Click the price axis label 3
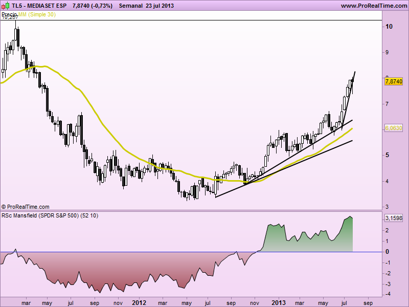The height and width of the screenshot is (307, 409). (x=387, y=207)
